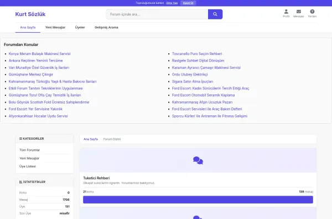Viewport: 332px width, 219px height.
Task: Click the Tüketici Rehberi chat bubbles icon
Action: [198, 160]
